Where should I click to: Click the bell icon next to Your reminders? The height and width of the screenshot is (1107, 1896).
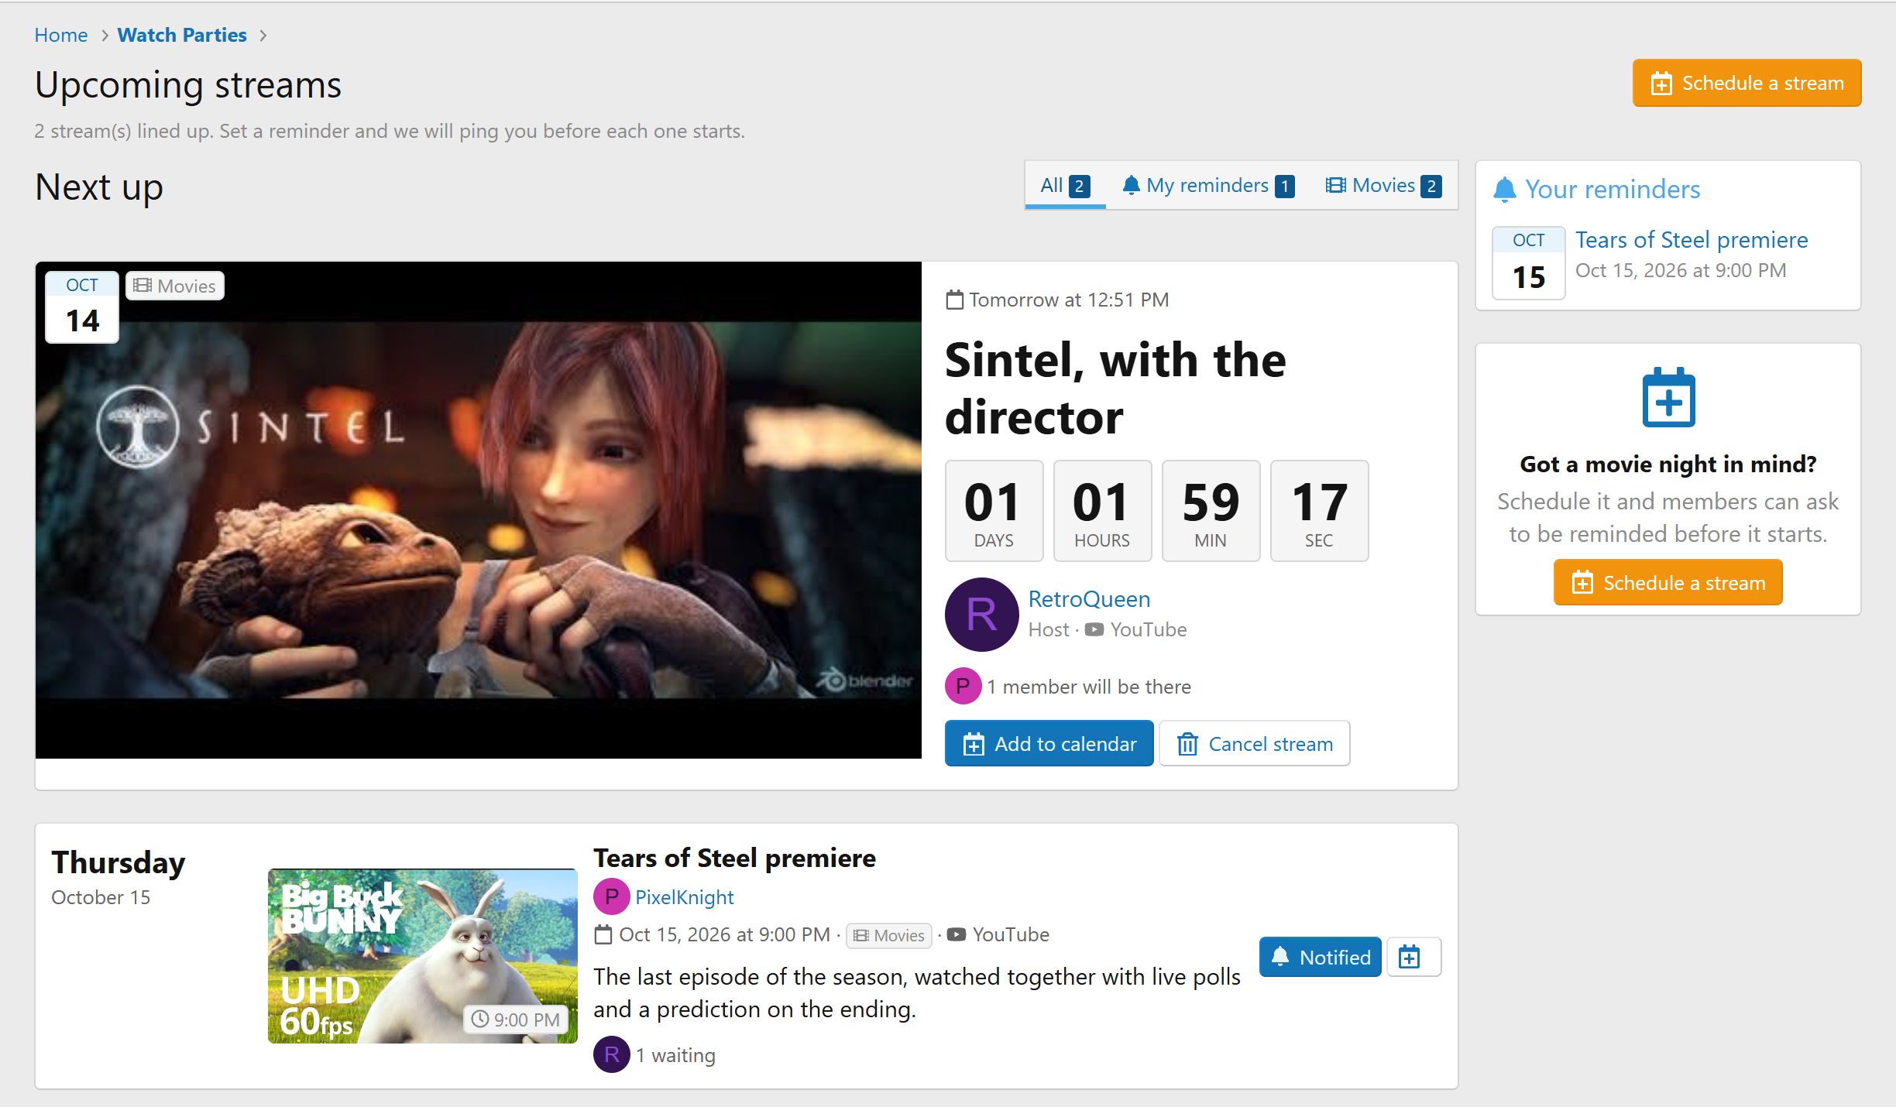pyautogui.click(x=1504, y=190)
